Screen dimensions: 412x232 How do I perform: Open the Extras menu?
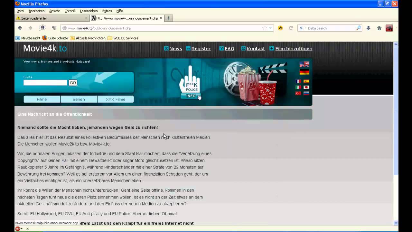pyautogui.click(x=107, y=11)
